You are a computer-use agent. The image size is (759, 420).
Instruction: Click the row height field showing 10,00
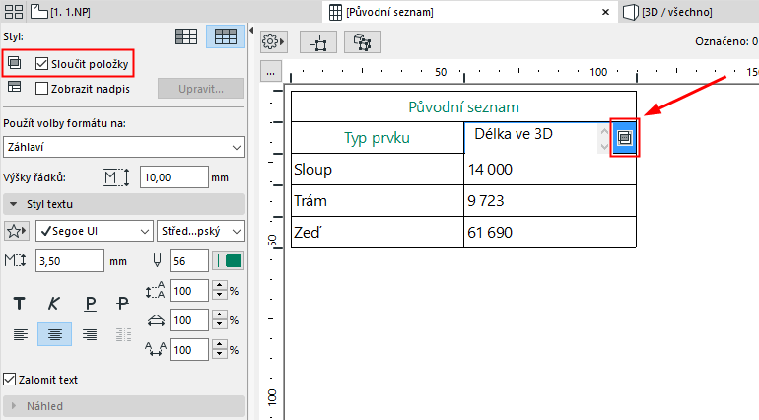tap(173, 176)
